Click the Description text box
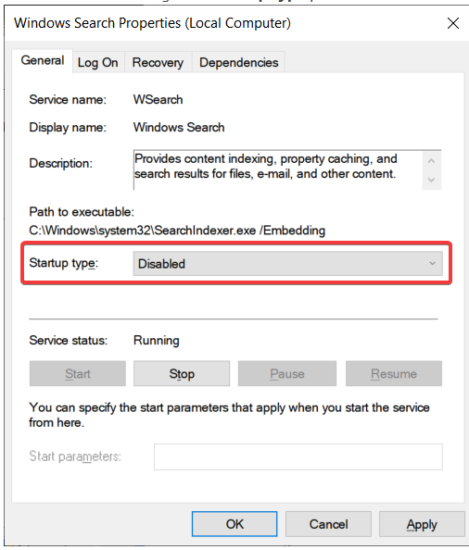This screenshot has height=550, width=469. [278, 169]
